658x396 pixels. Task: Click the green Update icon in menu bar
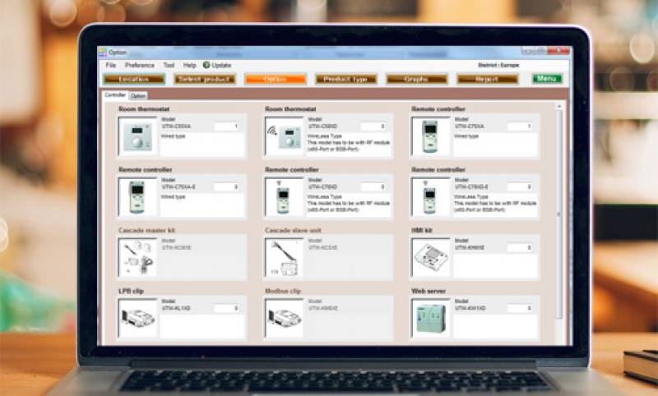(x=206, y=65)
